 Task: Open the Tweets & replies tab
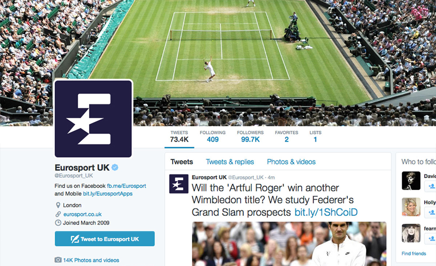coord(230,162)
